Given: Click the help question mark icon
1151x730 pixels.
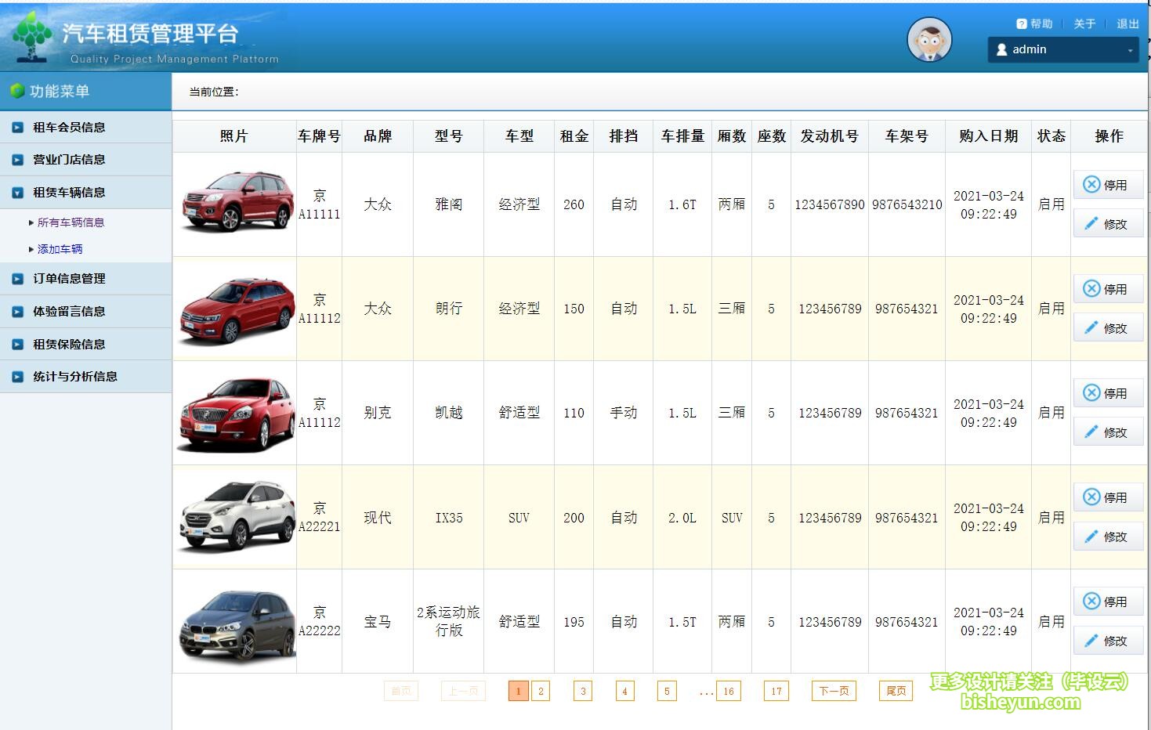Looking at the screenshot, I should pos(1021,24).
